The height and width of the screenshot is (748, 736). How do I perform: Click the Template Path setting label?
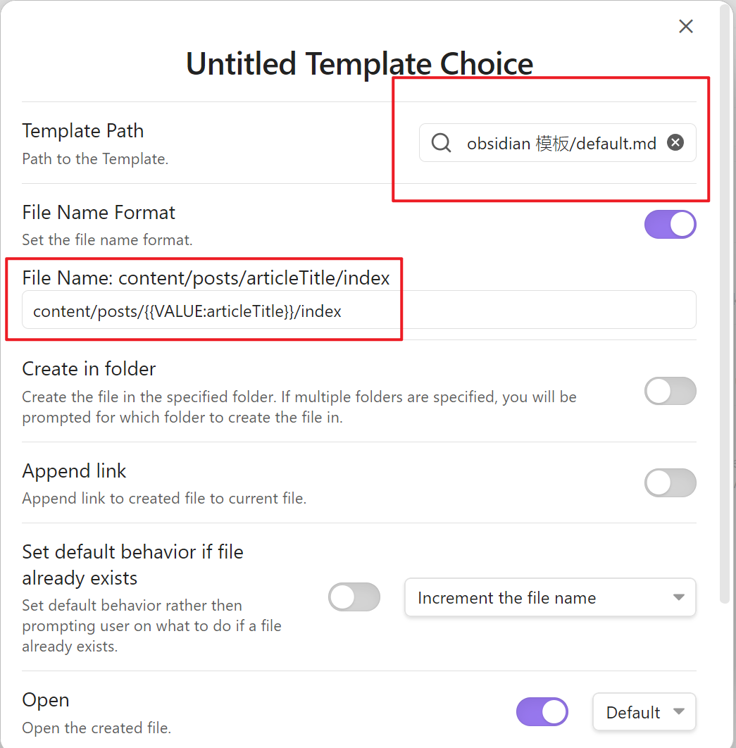(83, 131)
